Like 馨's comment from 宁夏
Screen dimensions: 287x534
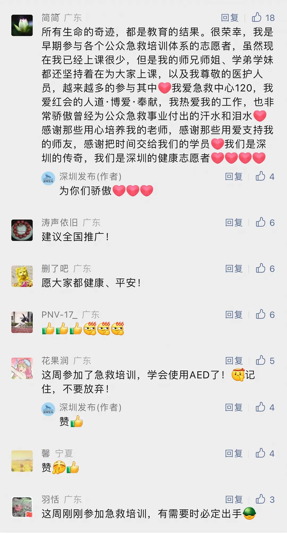tap(265, 453)
